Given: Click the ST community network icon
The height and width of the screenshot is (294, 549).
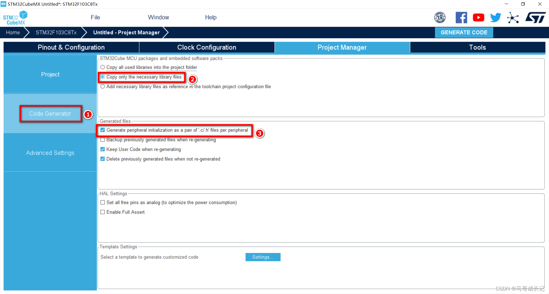Looking at the screenshot, I should (x=513, y=17).
